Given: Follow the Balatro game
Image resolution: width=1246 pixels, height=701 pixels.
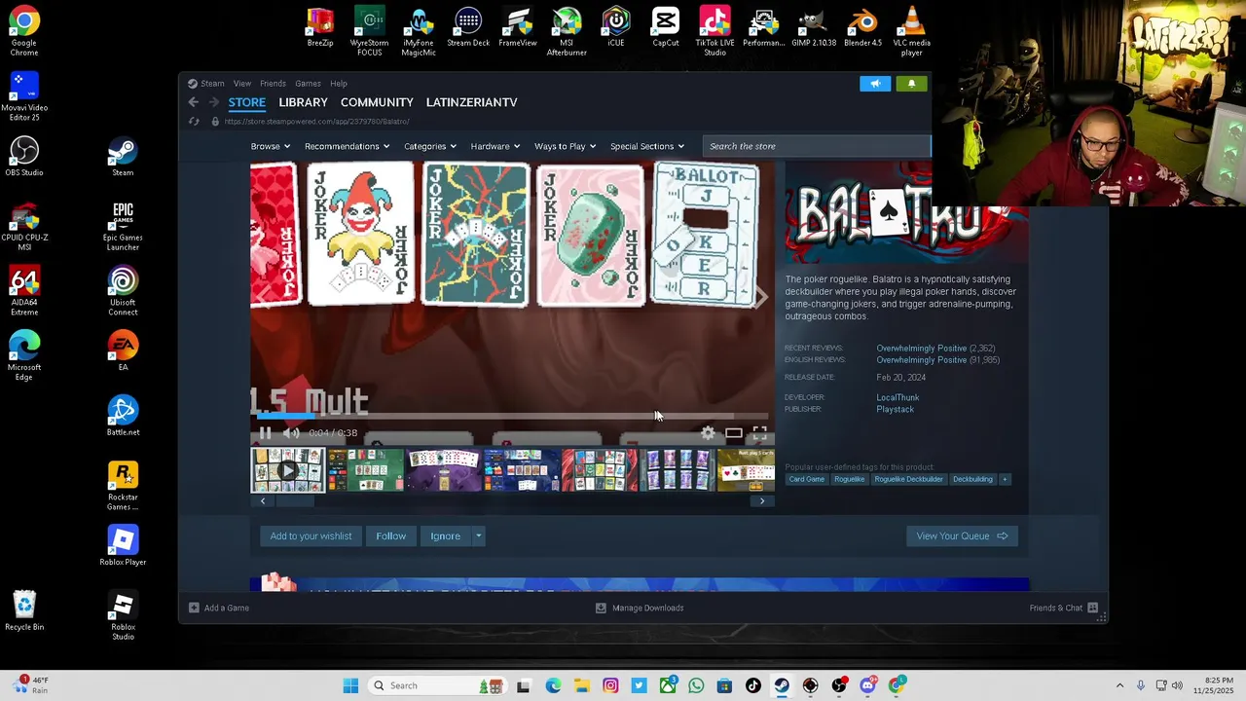Looking at the screenshot, I should click(391, 535).
